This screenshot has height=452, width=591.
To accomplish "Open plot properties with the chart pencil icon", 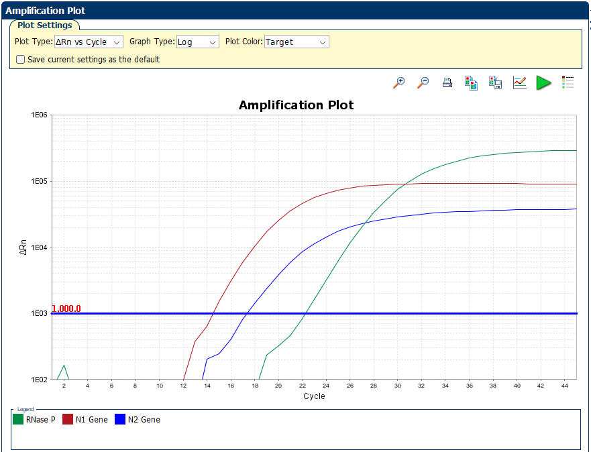I will point(519,82).
